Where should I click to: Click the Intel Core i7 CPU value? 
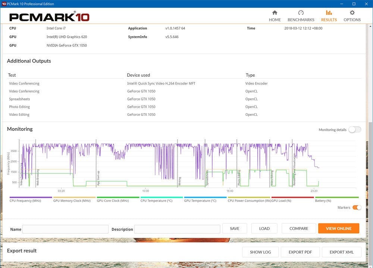coord(56,28)
